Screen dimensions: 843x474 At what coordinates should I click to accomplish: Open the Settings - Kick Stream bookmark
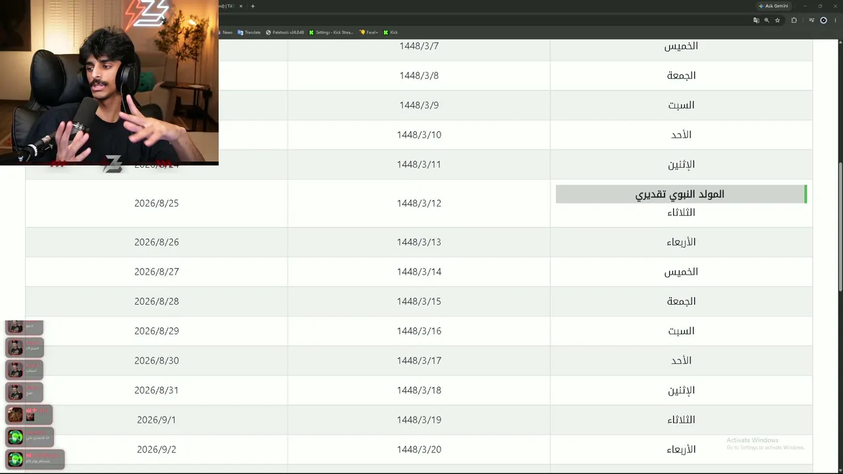(331, 32)
